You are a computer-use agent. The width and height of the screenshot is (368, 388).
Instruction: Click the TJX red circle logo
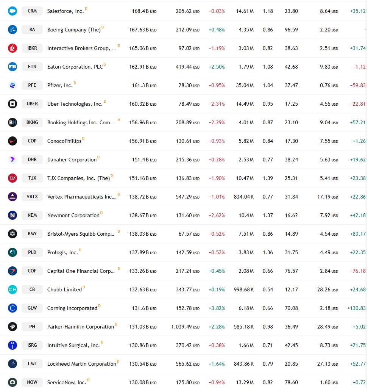tap(12, 178)
